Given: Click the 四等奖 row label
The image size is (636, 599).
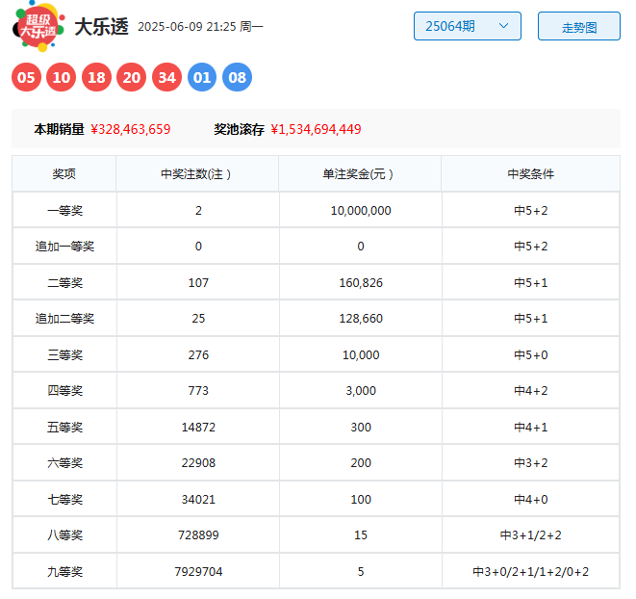Looking at the screenshot, I should 64,391.
